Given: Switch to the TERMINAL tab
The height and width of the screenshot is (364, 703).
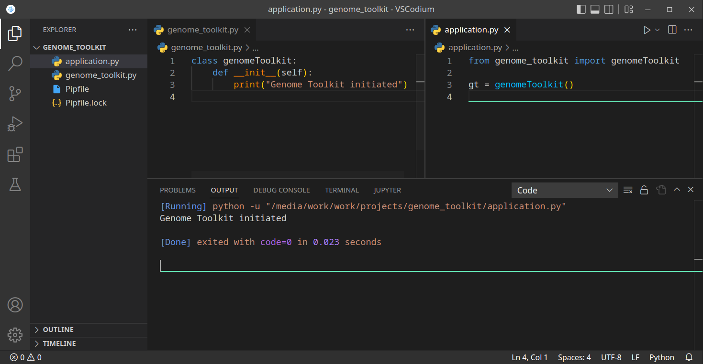Looking at the screenshot, I should click(342, 190).
